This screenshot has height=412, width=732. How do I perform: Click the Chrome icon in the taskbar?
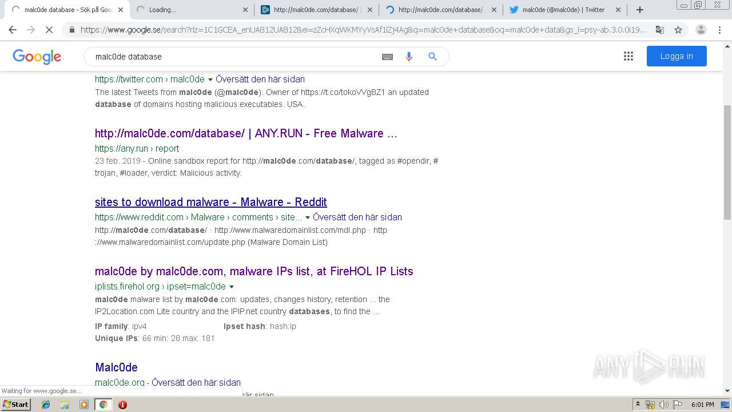point(103,405)
